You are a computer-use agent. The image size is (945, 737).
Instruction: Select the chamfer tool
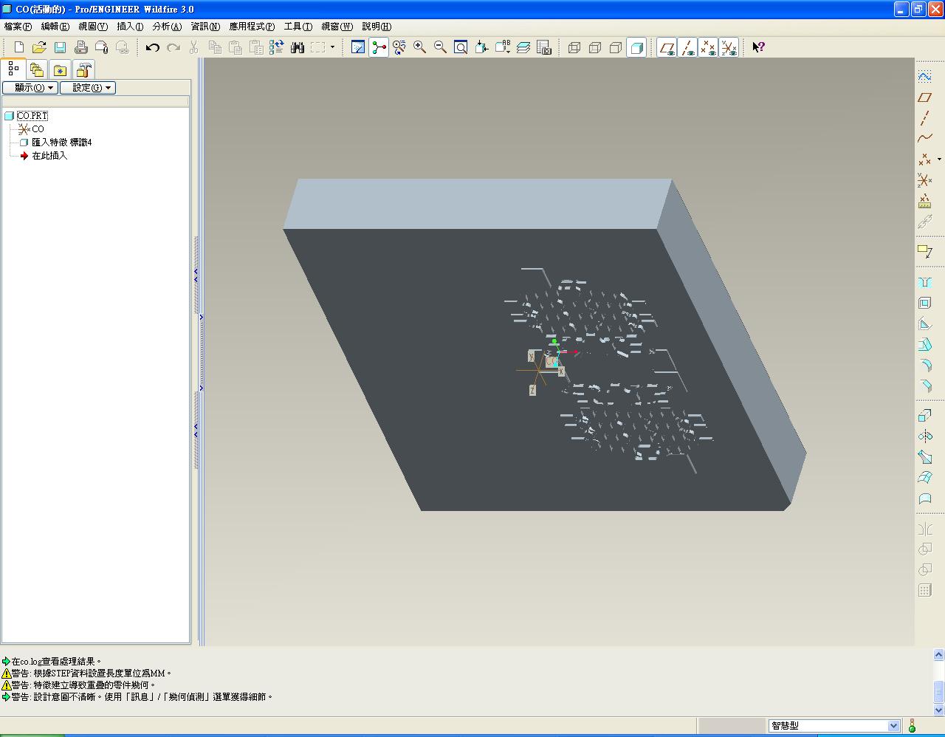coord(924,385)
